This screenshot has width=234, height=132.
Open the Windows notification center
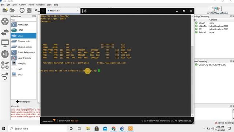click(x=229, y=129)
